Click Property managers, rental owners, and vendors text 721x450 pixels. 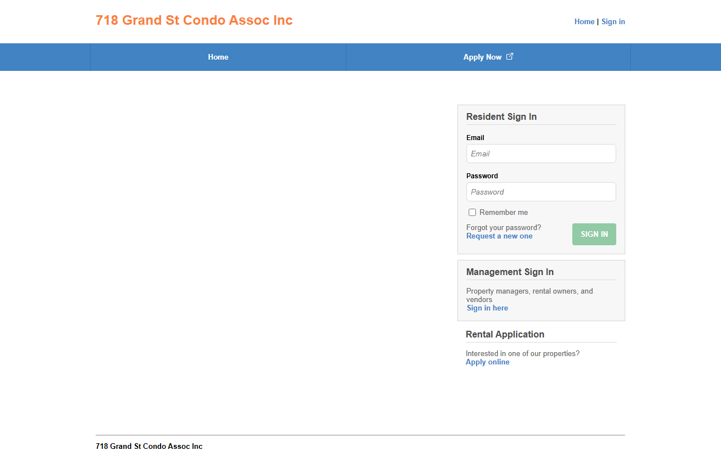[529, 295]
